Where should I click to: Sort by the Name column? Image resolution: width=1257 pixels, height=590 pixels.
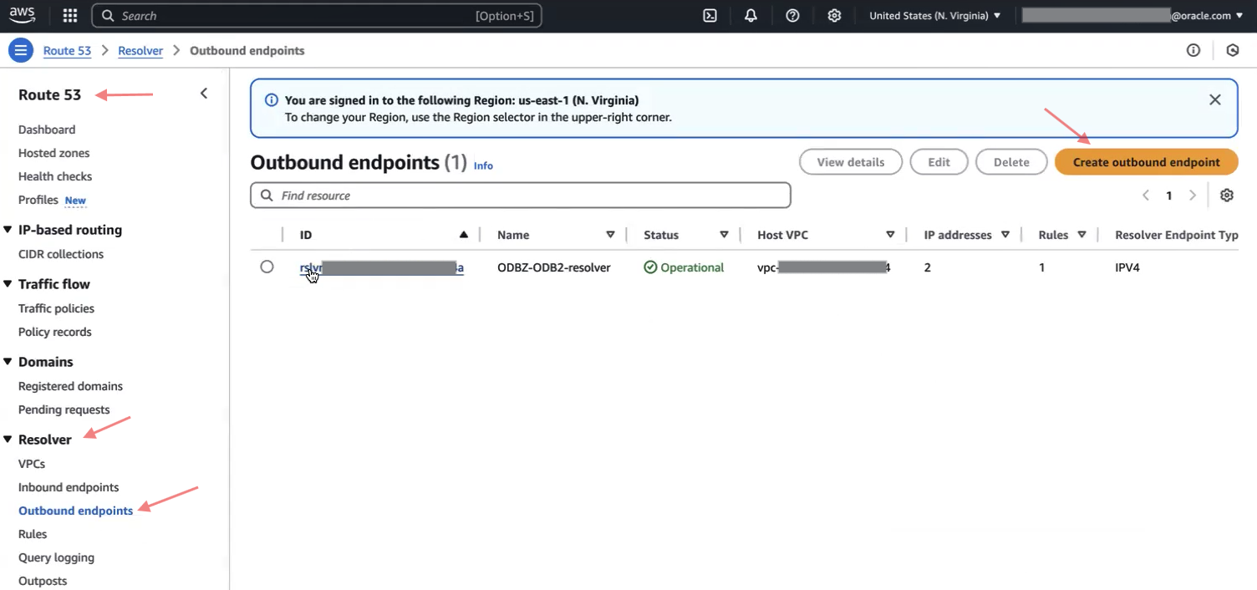tap(610, 235)
